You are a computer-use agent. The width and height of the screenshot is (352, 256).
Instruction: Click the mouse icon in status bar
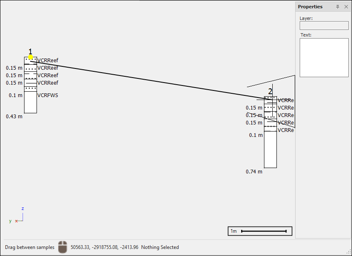pos(62,247)
